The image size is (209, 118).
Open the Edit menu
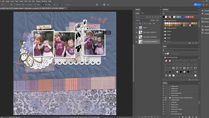pos(3,1)
